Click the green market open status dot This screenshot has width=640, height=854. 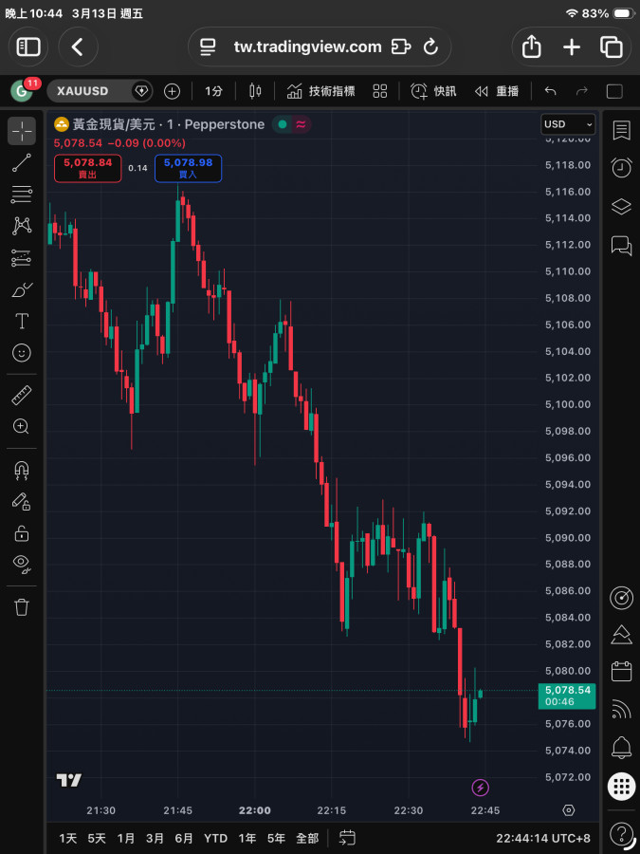(283, 124)
